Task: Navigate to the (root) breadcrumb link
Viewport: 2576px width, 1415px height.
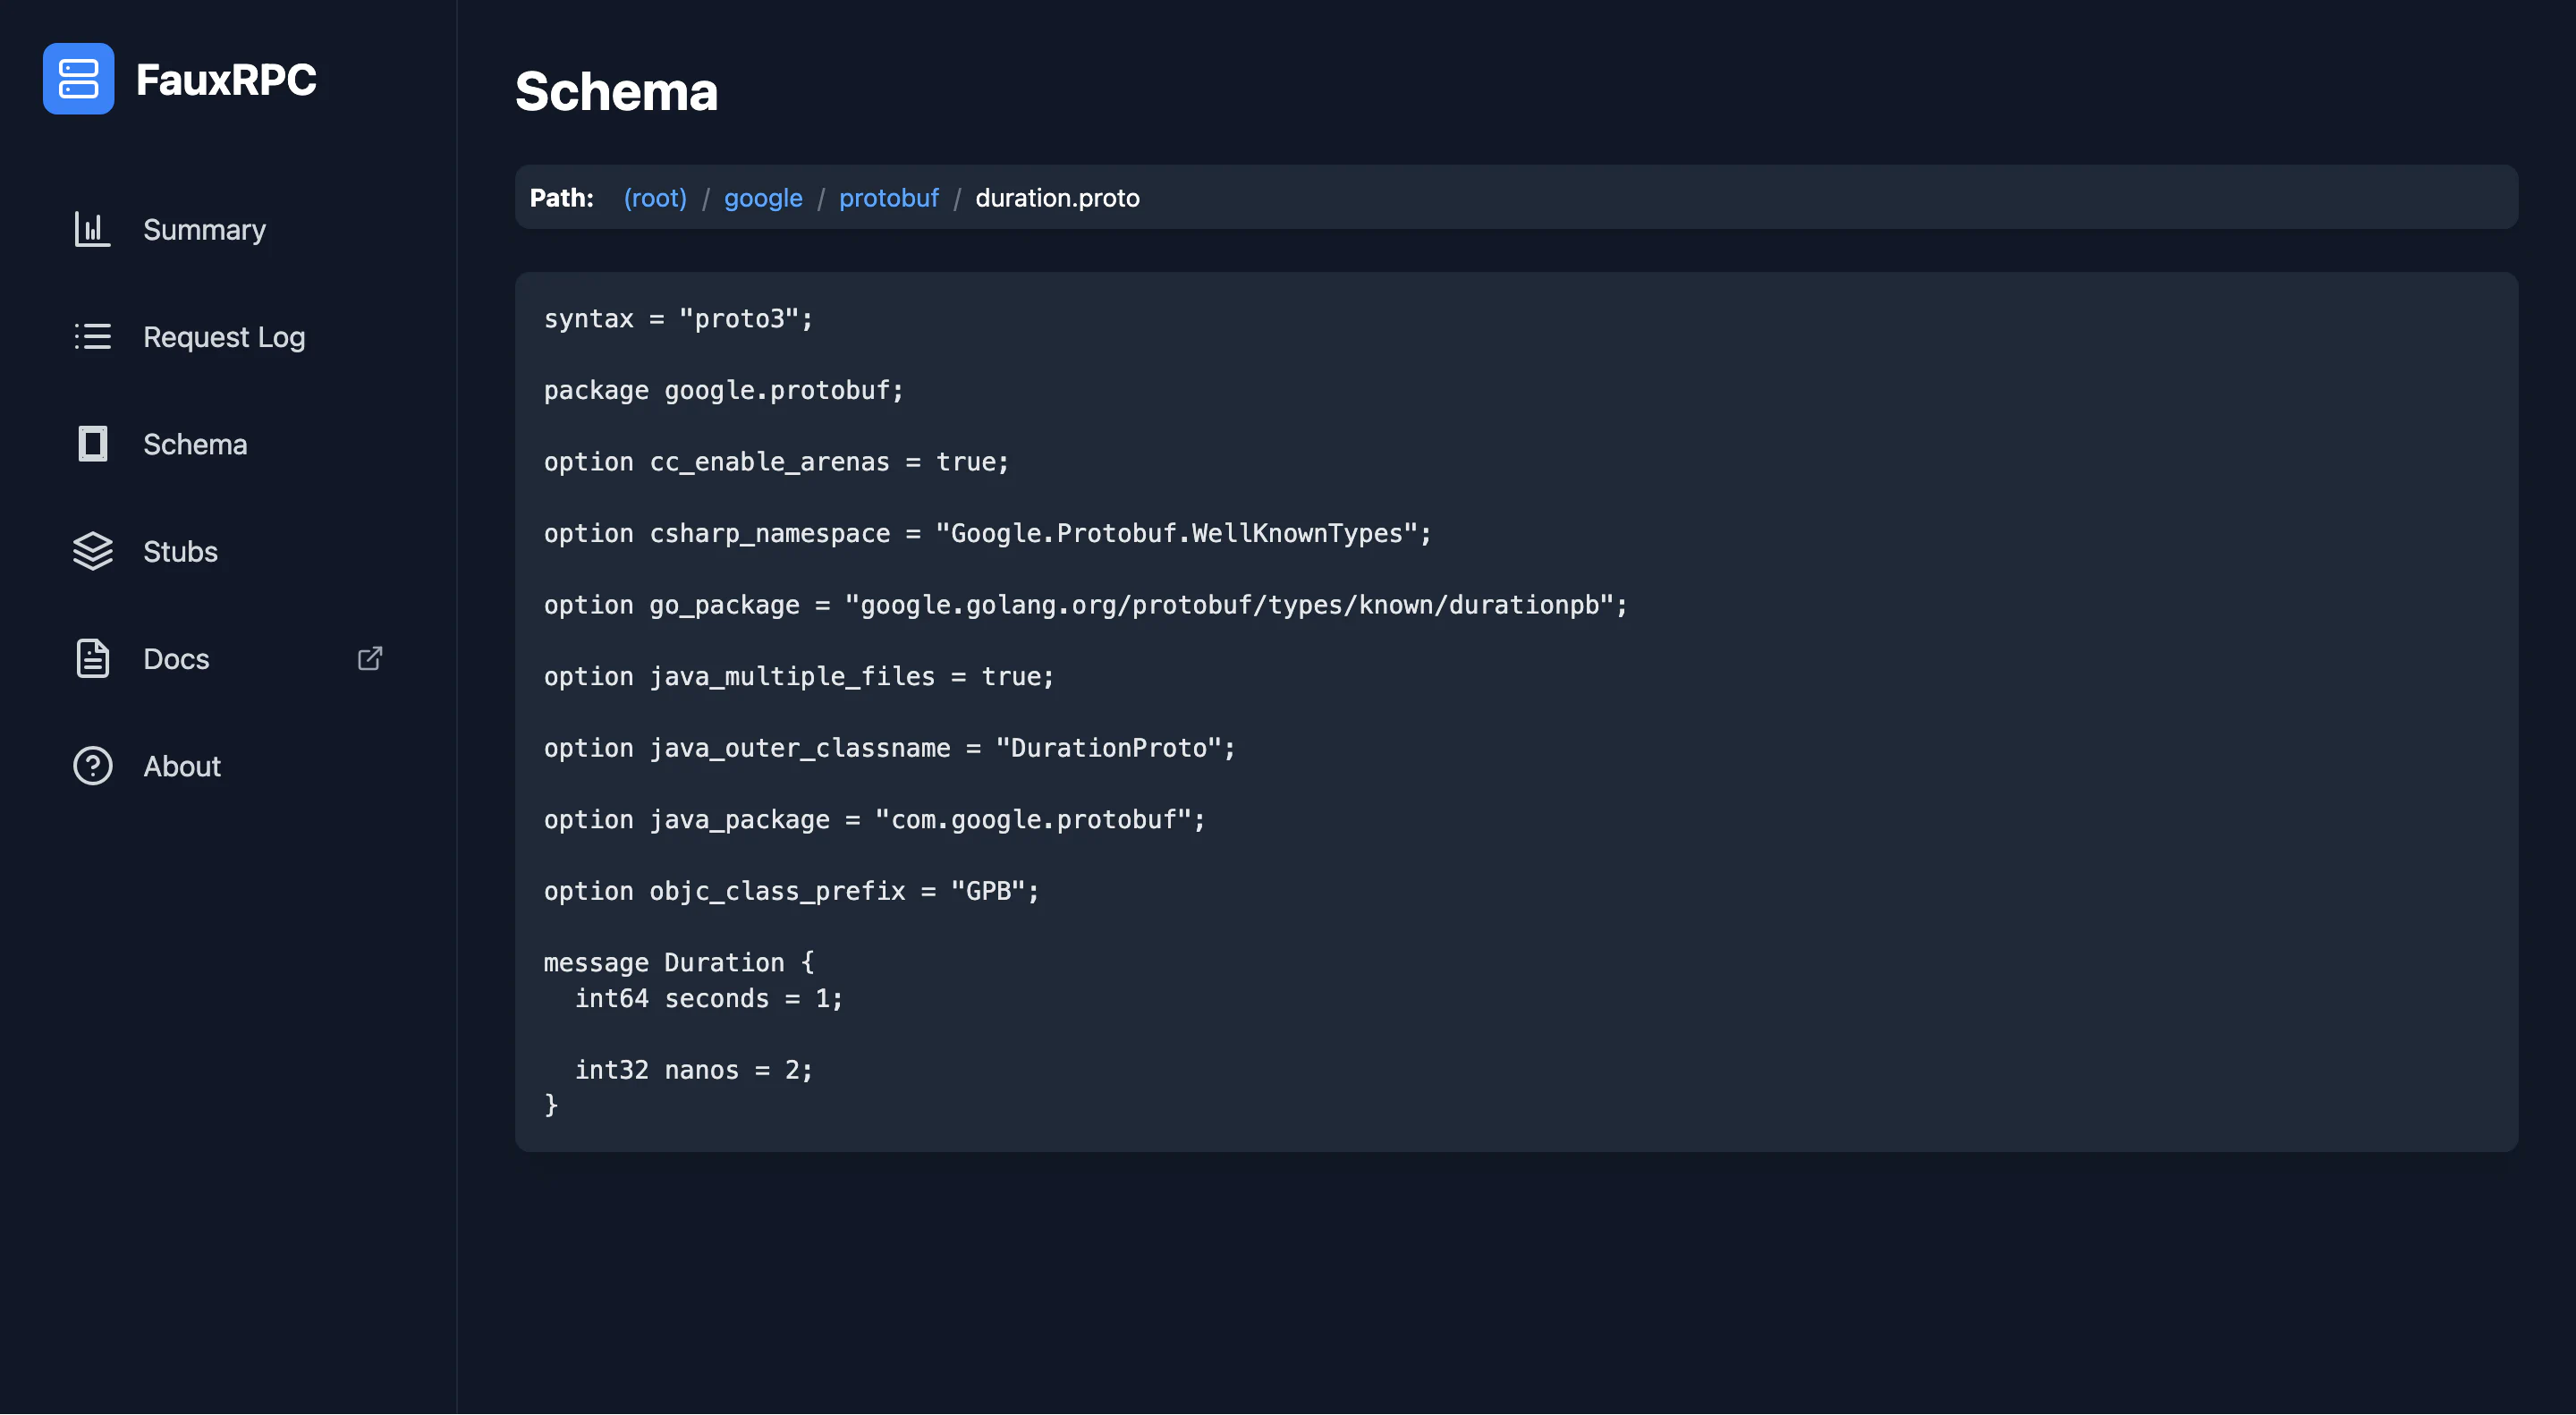Action: click(655, 198)
